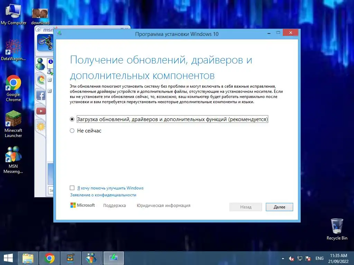Open Minecraft Launcher desktop shortcut
The height and width of the screenshot is (265, 354).
(x=13, y=124)
